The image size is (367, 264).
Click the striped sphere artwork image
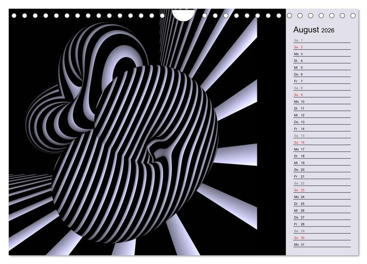point(147,132)
